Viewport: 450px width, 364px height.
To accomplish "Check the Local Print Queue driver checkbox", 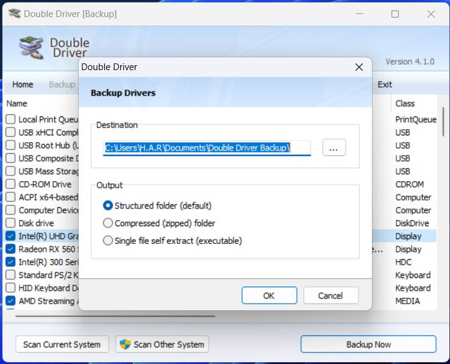I will (x=10, y=119).
